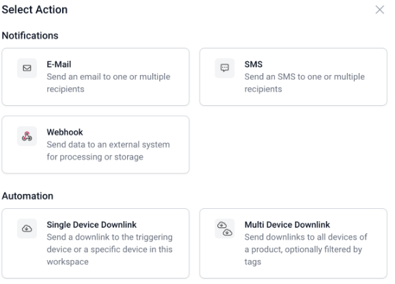The width and height of the screenshot is (395, 284).
Task: Click the Single Device Downlink cloud icon
Action: (27, 229)
